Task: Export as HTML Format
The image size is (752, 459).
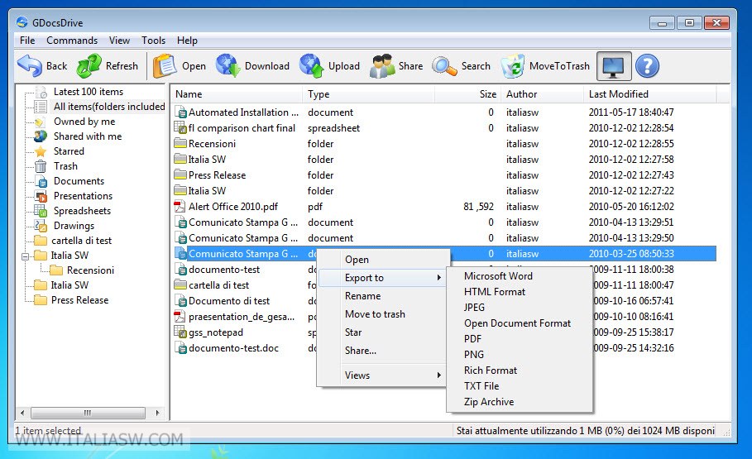Action: (x=520, y=292)
